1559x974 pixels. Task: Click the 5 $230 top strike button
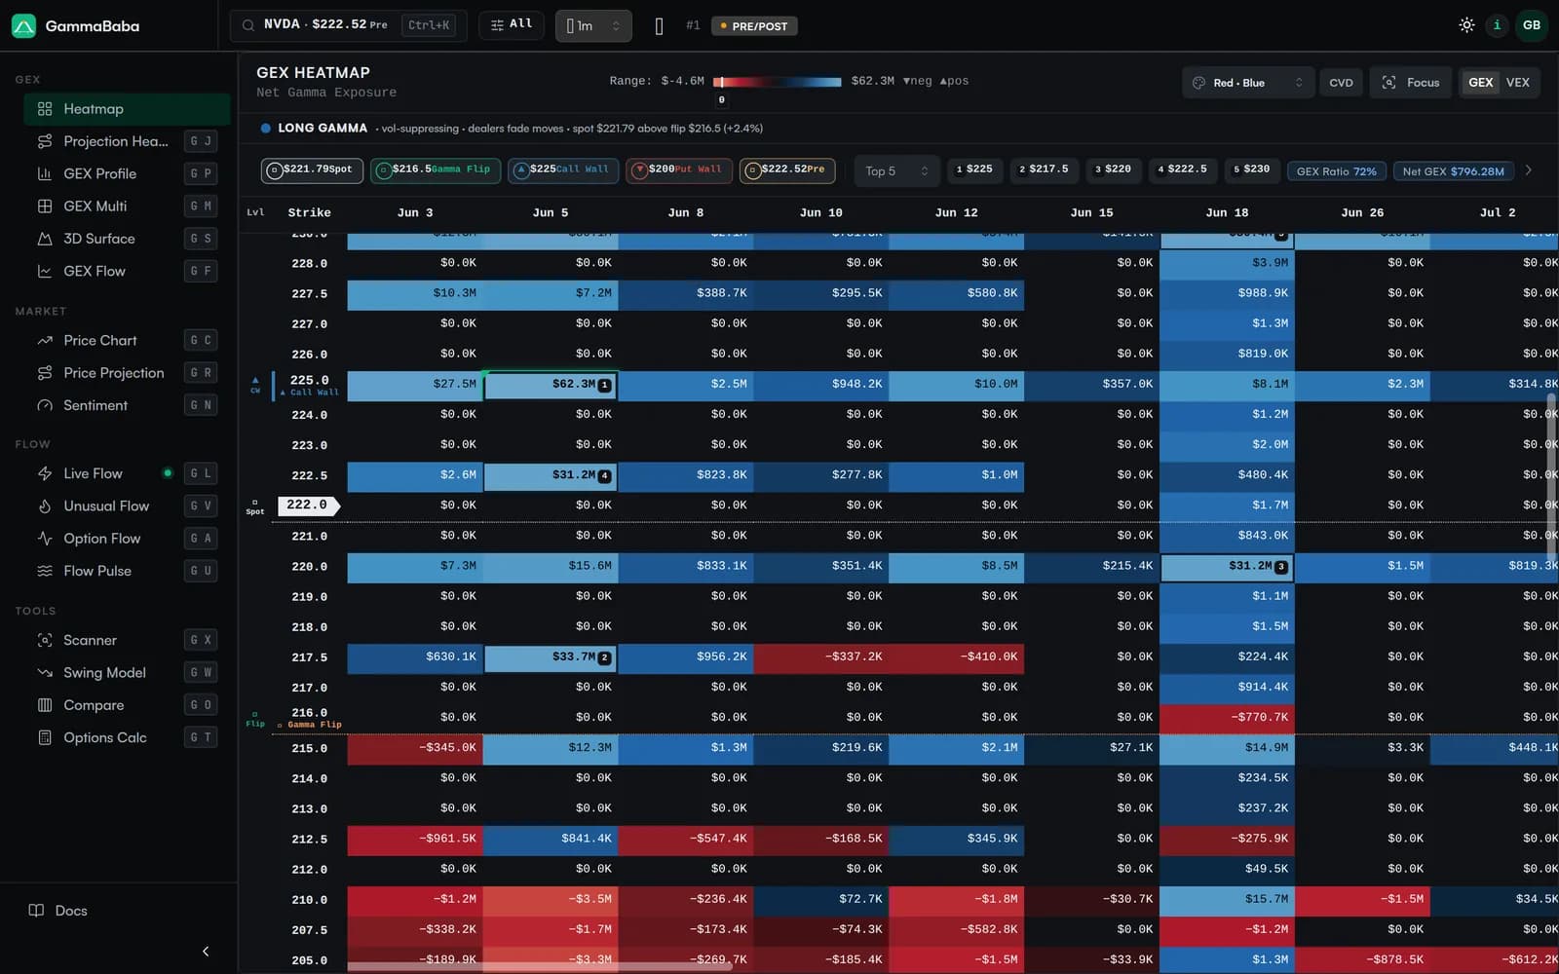[x=1252, y=169]
